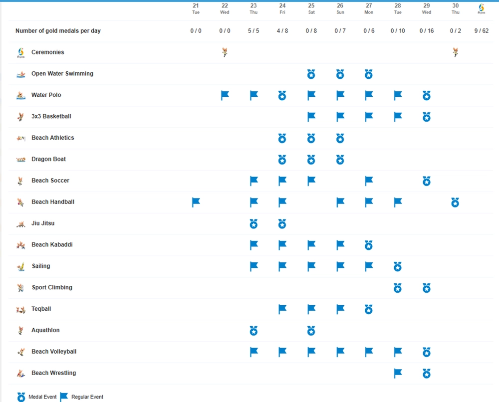Viewport: 499px width, 402px height.
Task: Click Beach Handball flag on Tuesday 21
Action: [196, 202]
